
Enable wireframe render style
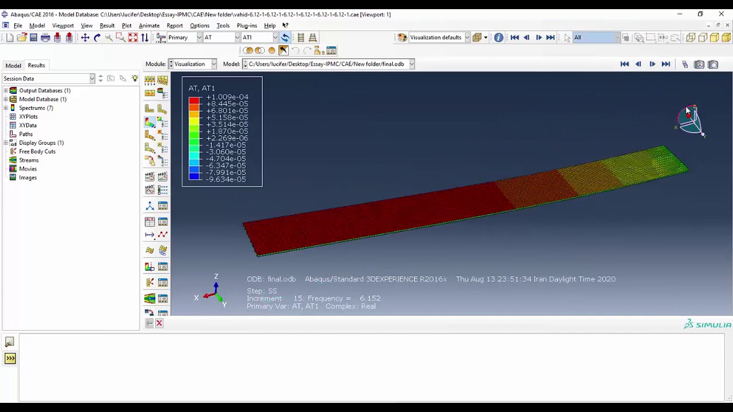pyautogui.click(x=691, y=38)
